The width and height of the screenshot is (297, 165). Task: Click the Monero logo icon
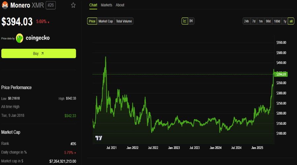coord(5,5)
